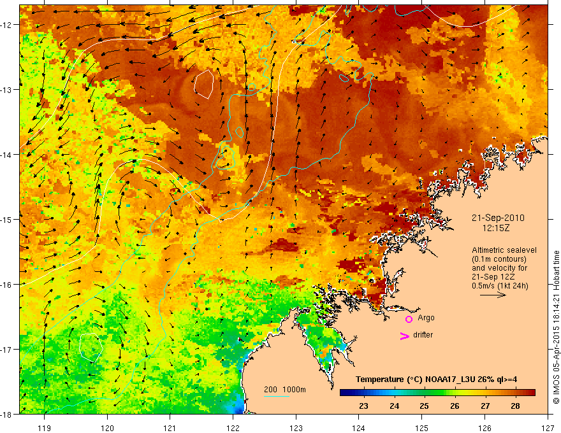
Task: Click the 23 value on temperature scale
Action: click(x=363, y=406)
